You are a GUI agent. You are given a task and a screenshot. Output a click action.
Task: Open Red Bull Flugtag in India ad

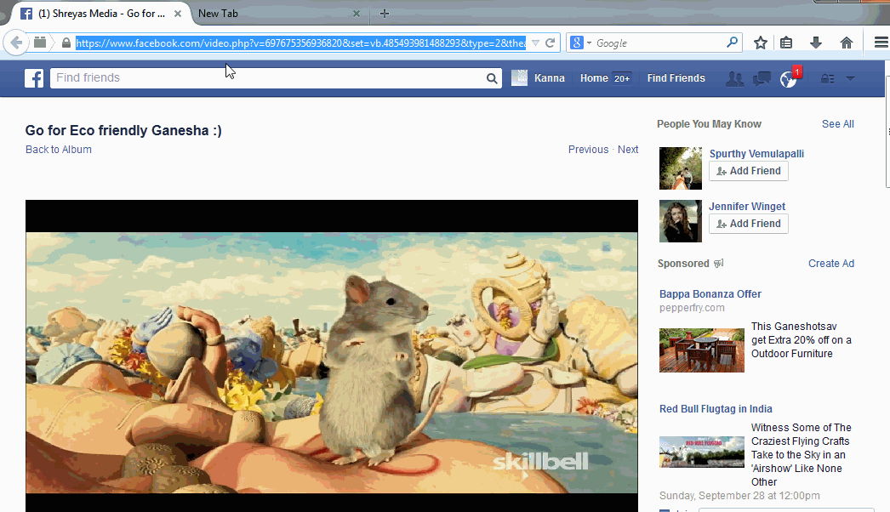pos(716,409)
